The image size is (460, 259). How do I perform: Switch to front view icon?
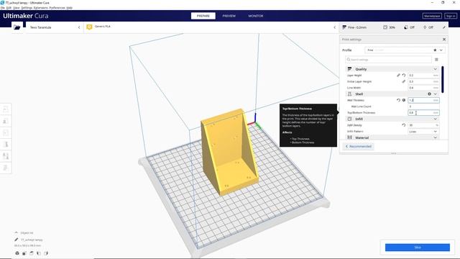[24, 253]
